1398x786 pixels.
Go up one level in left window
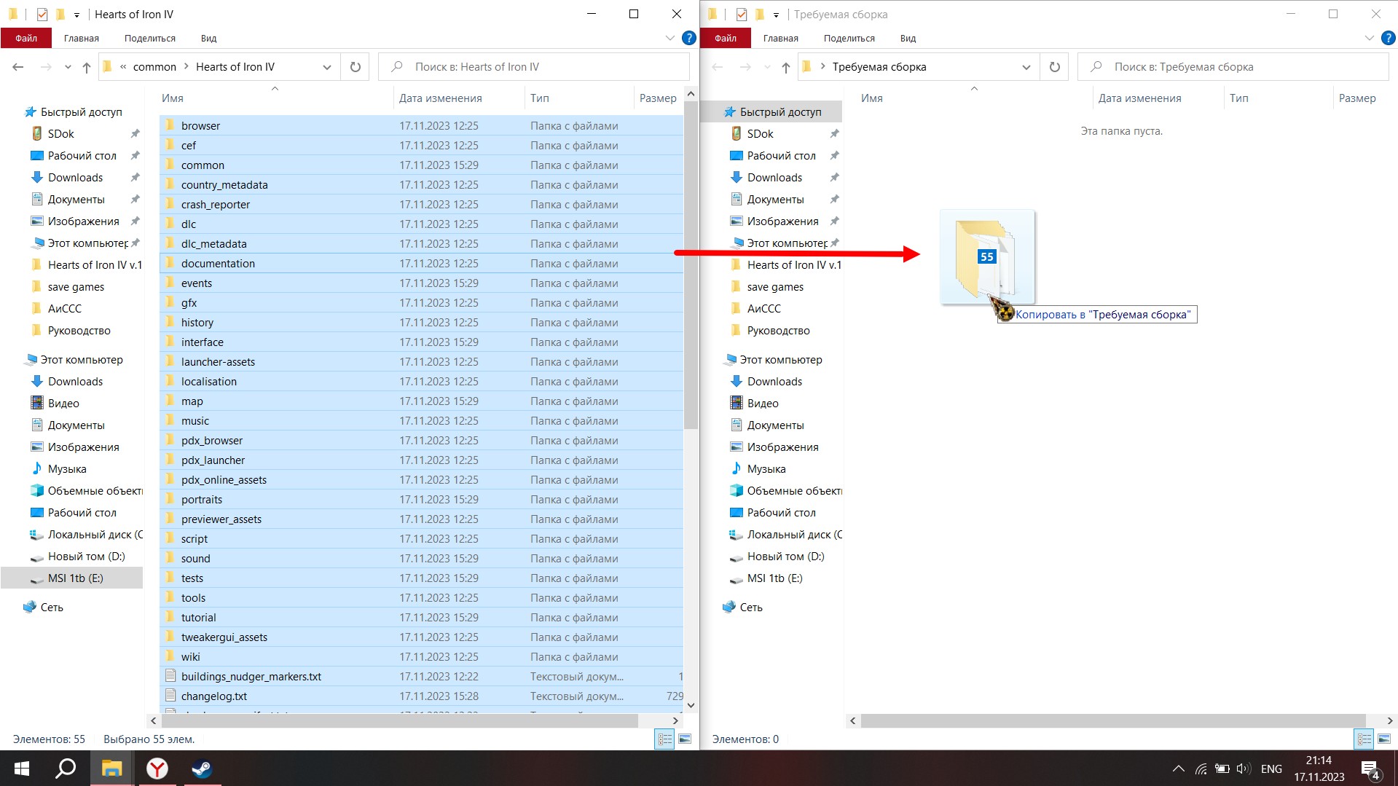tap(87, 67)
